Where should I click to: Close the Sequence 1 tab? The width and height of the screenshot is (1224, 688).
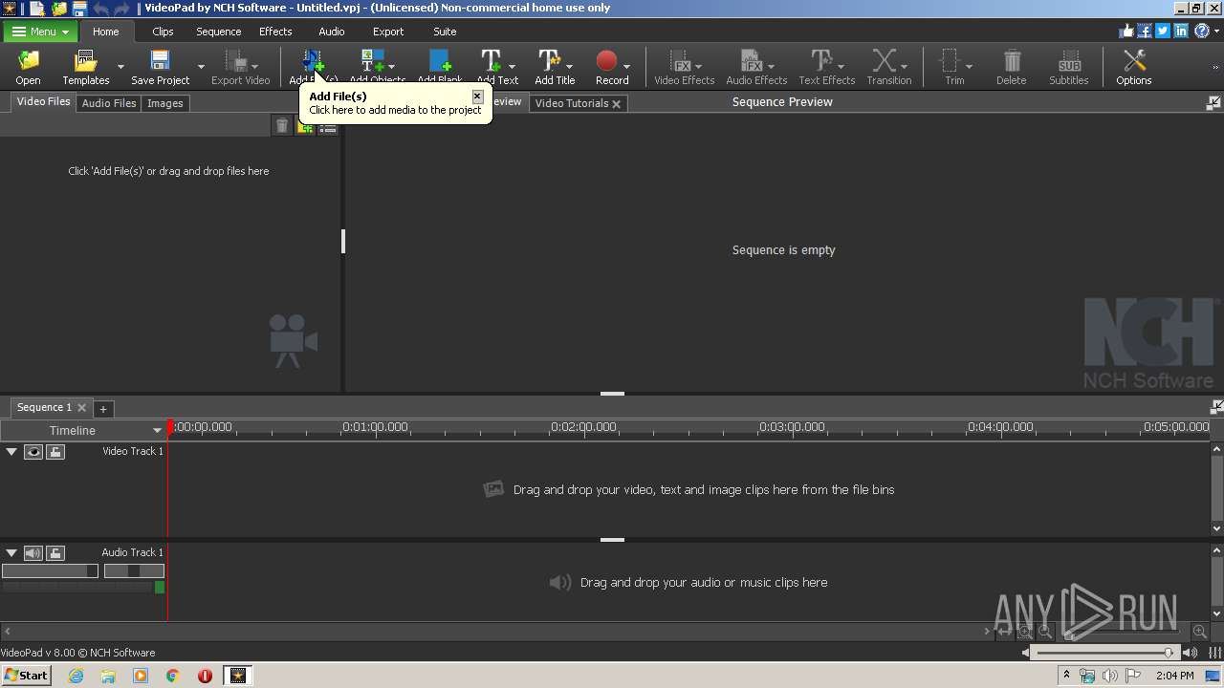[81, 408]
